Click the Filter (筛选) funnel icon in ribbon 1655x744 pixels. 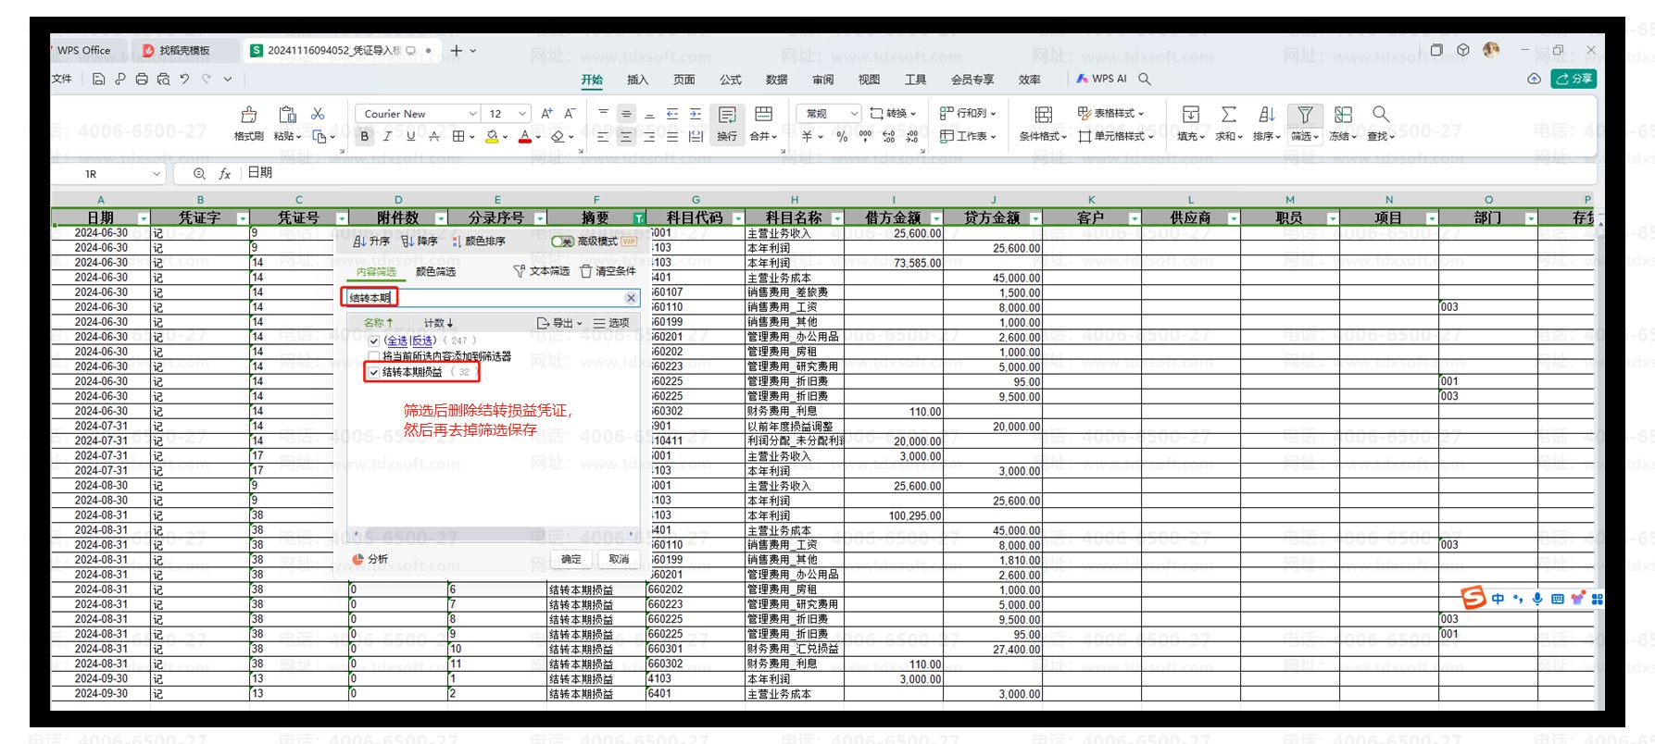(x=1304, y=115)
